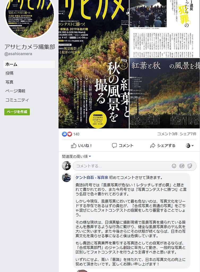Click the comment speech bubble icon
This screenshot has height=272, width=200.
pos(114,146)
